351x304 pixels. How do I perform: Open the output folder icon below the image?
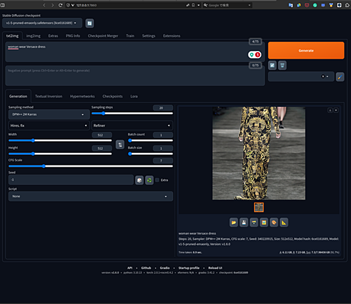(x=234, y=222)
